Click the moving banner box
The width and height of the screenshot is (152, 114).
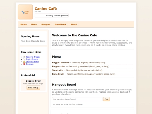pos(52,15)
